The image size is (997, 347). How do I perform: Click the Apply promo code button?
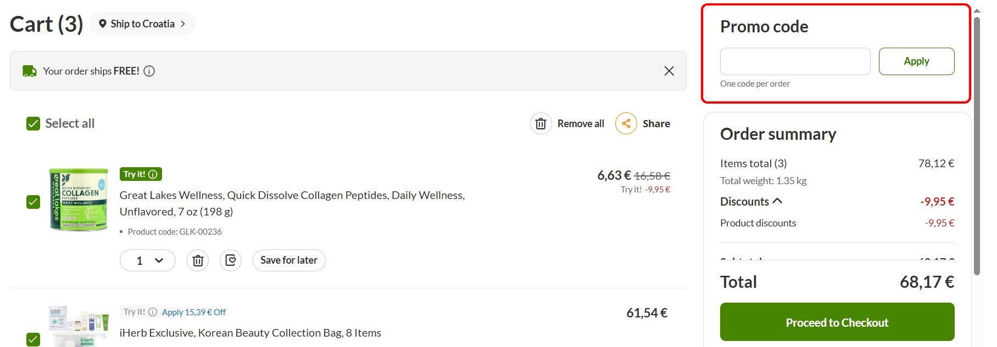coord(916,61)
